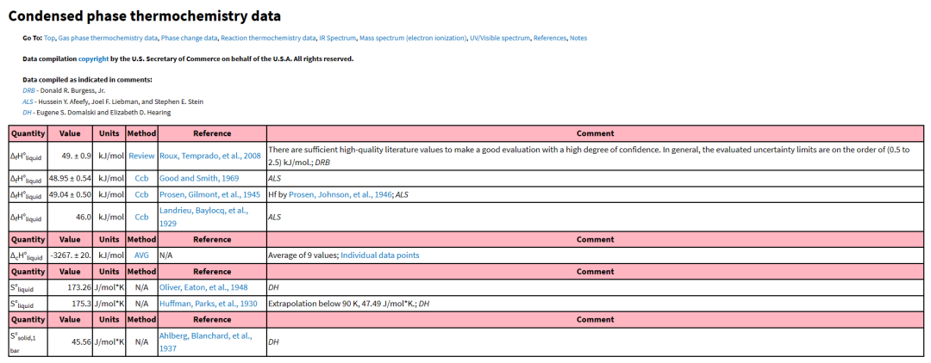Open the IR Spectrum link
The height and width of the screenshot is (363, 931).
click(337, 39)
